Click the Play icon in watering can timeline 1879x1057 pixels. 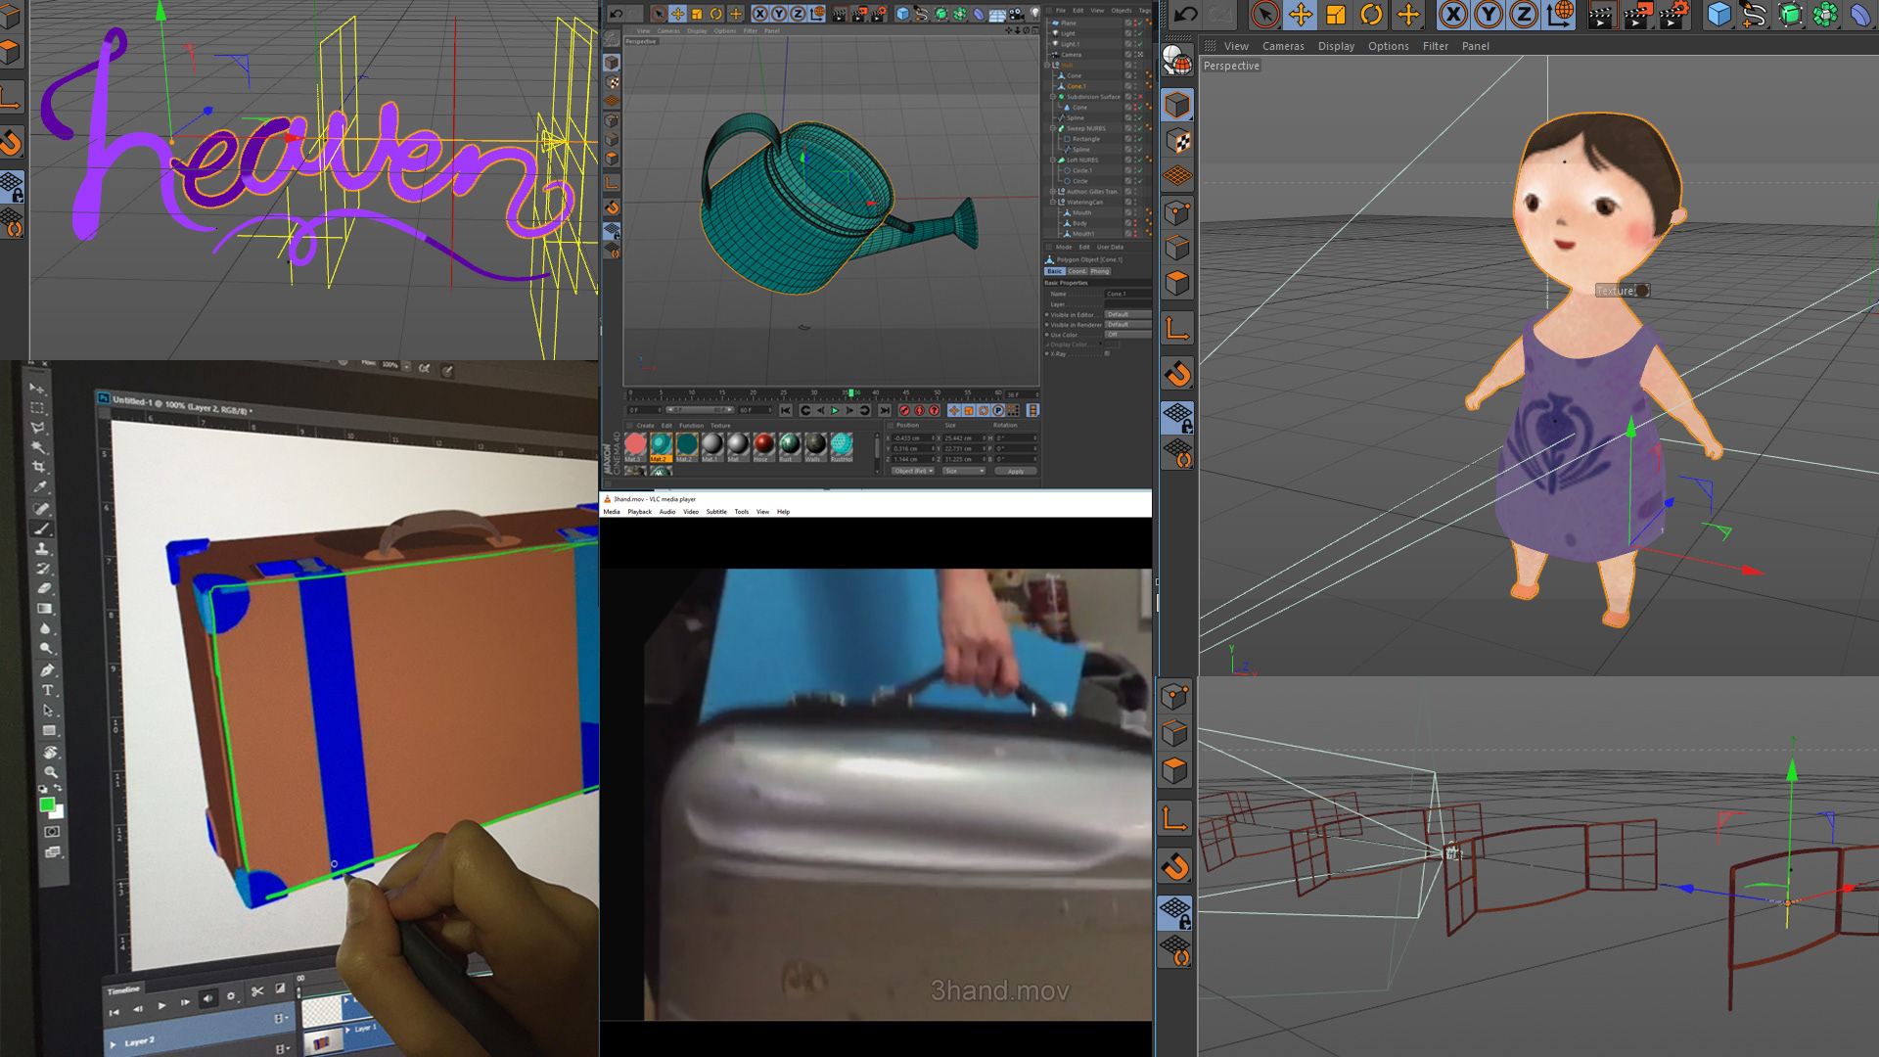click(x=835, y=410)
